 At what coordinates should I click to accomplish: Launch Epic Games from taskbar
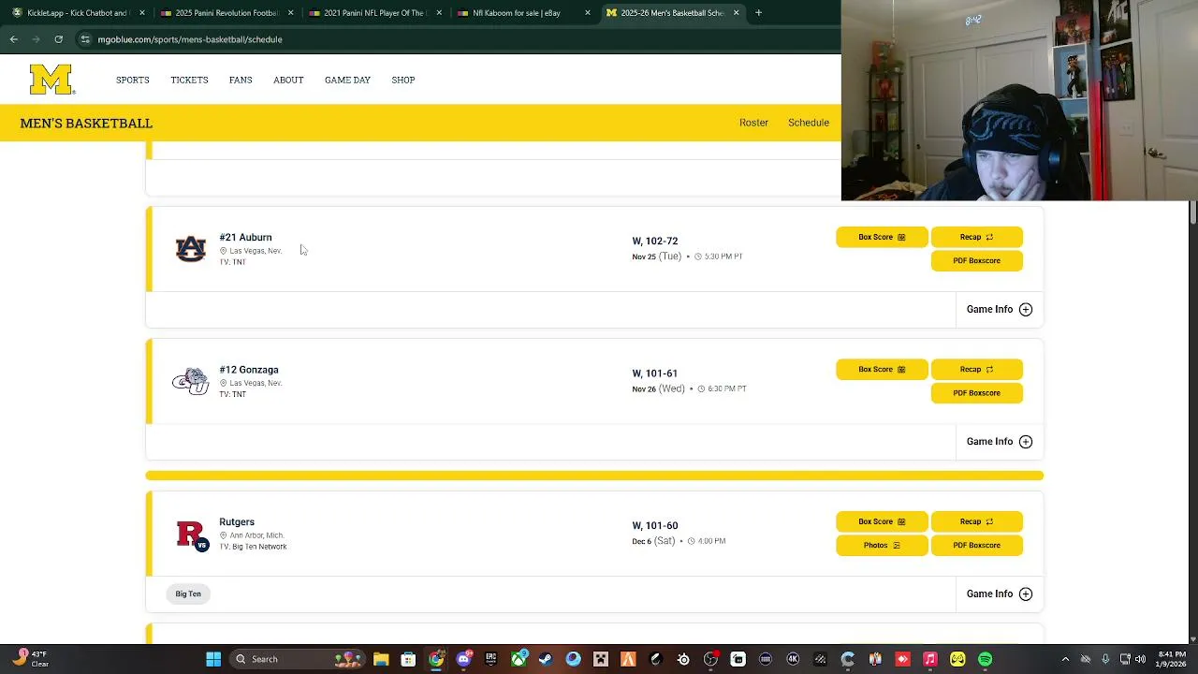coord(490,659)
